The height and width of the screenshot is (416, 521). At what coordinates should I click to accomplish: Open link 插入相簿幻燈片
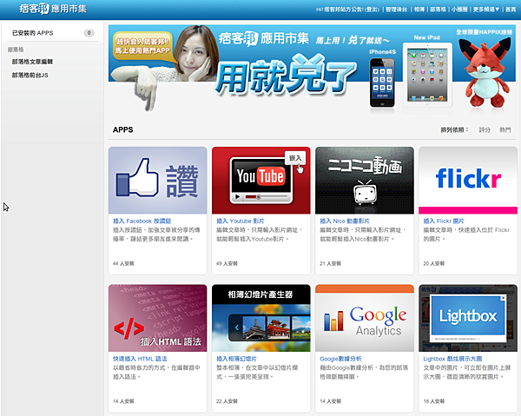(236, 359)
